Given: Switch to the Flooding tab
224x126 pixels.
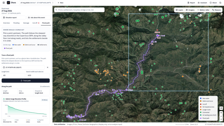Looking at the screenshot, I should [16, 23].
